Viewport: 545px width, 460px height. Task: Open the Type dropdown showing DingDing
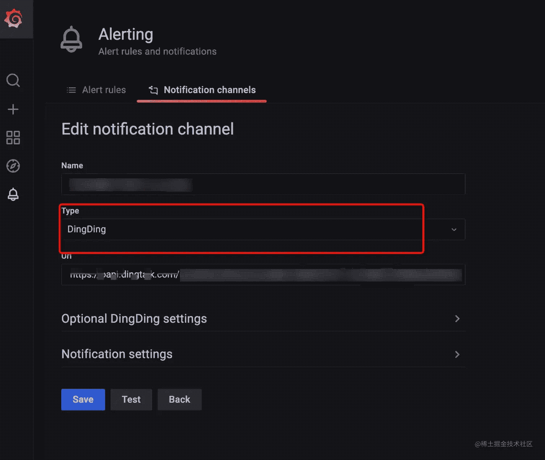263,229
